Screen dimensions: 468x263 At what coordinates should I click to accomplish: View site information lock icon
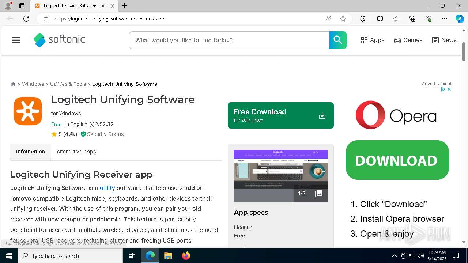point(46,19)
